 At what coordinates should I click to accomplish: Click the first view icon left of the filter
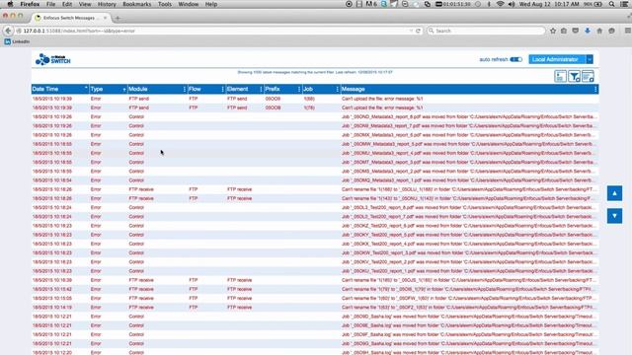click(560, 76)
